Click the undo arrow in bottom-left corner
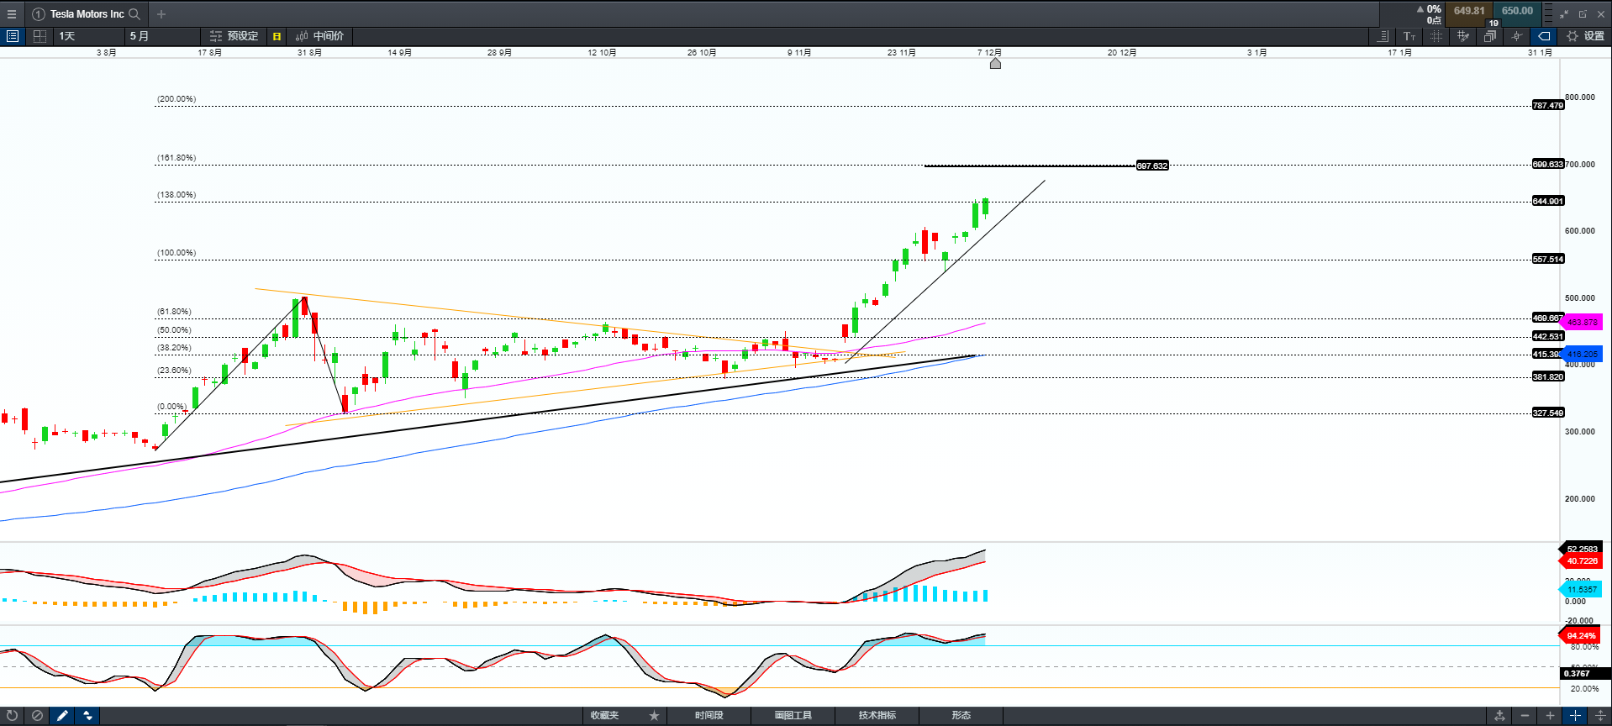 coord(12,716)
